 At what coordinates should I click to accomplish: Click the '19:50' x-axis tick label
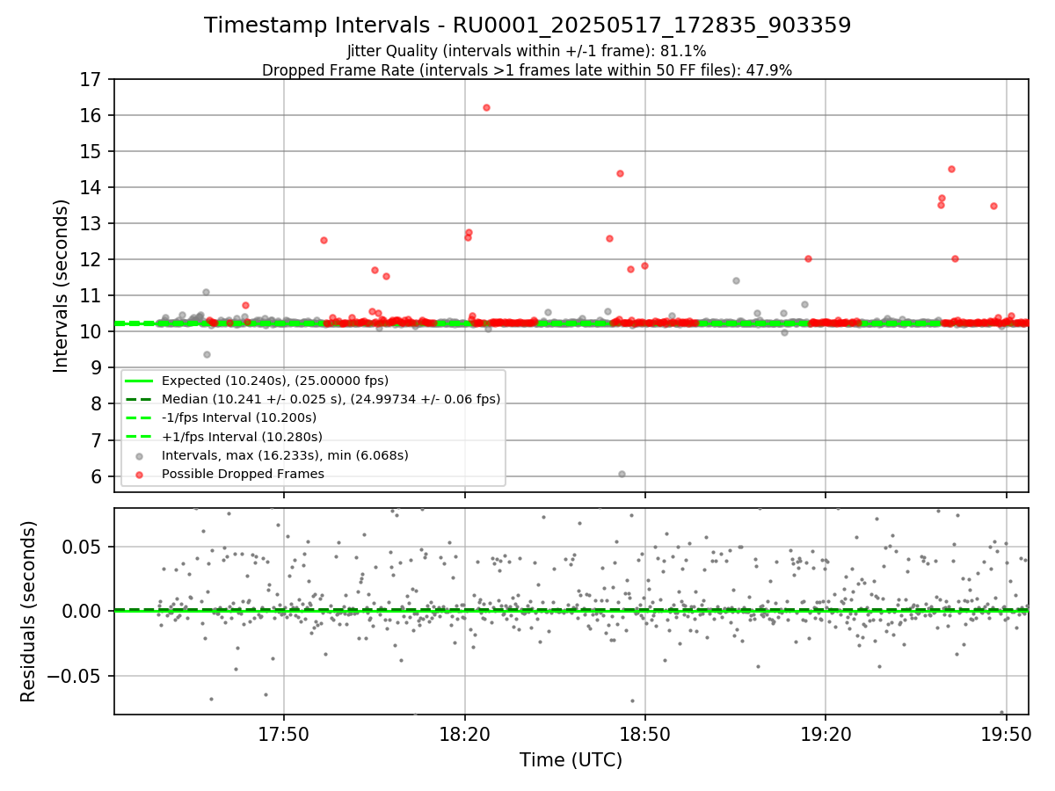pos(1007,735)
